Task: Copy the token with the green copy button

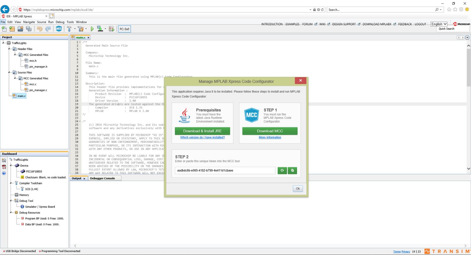Action: point(292,170)
